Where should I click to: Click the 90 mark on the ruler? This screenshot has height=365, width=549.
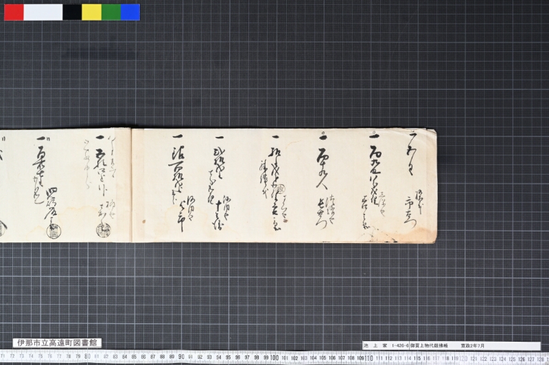pyautogui.click(x=181, y=357)
